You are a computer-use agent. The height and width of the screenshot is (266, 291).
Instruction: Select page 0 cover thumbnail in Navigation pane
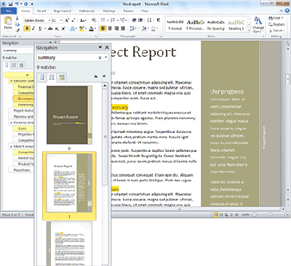click(x=69, y=115)
